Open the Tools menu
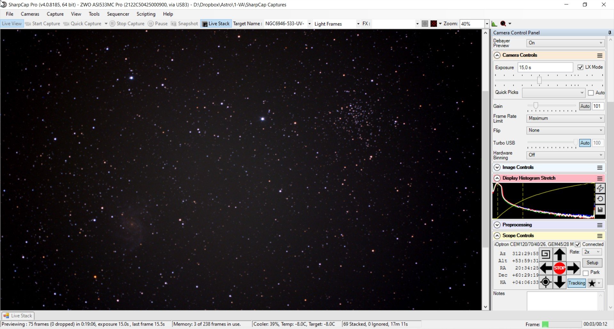This screenshot has width=614, height=329. [94, 14]
